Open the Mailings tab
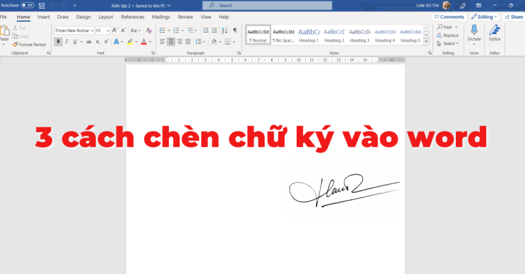The height and width of the screenshot is (274, 525). pos(161,16)
